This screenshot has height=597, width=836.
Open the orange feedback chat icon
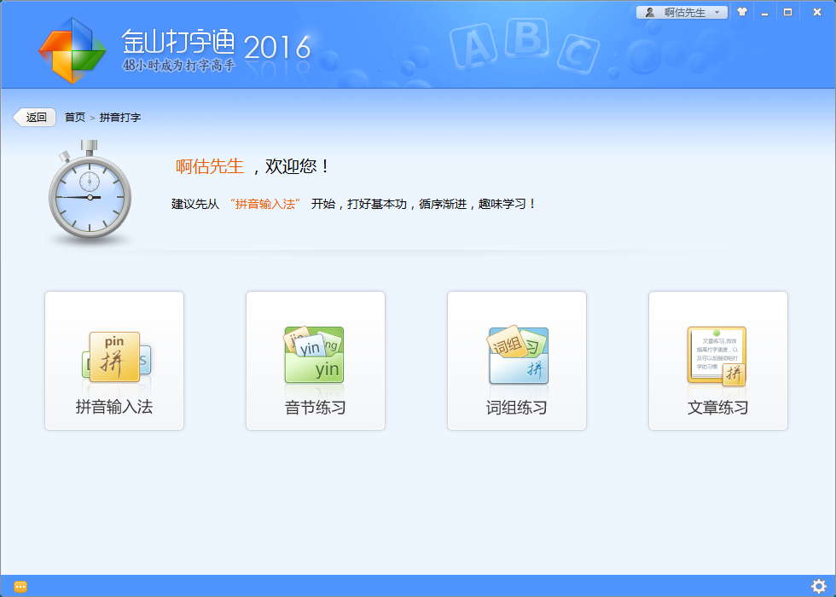tap(20, 586)
